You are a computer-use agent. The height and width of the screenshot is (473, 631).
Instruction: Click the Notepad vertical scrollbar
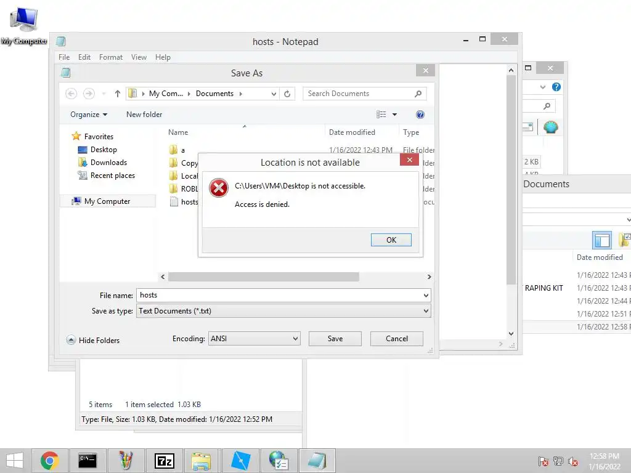tap(511, 179)
